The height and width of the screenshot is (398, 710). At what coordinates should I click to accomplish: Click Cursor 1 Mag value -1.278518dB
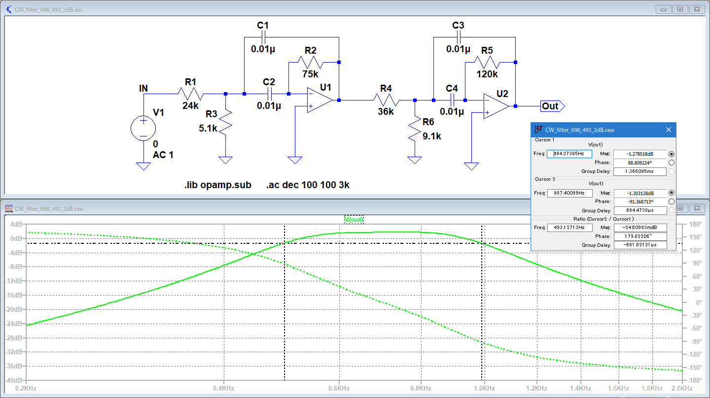point(640,154)
